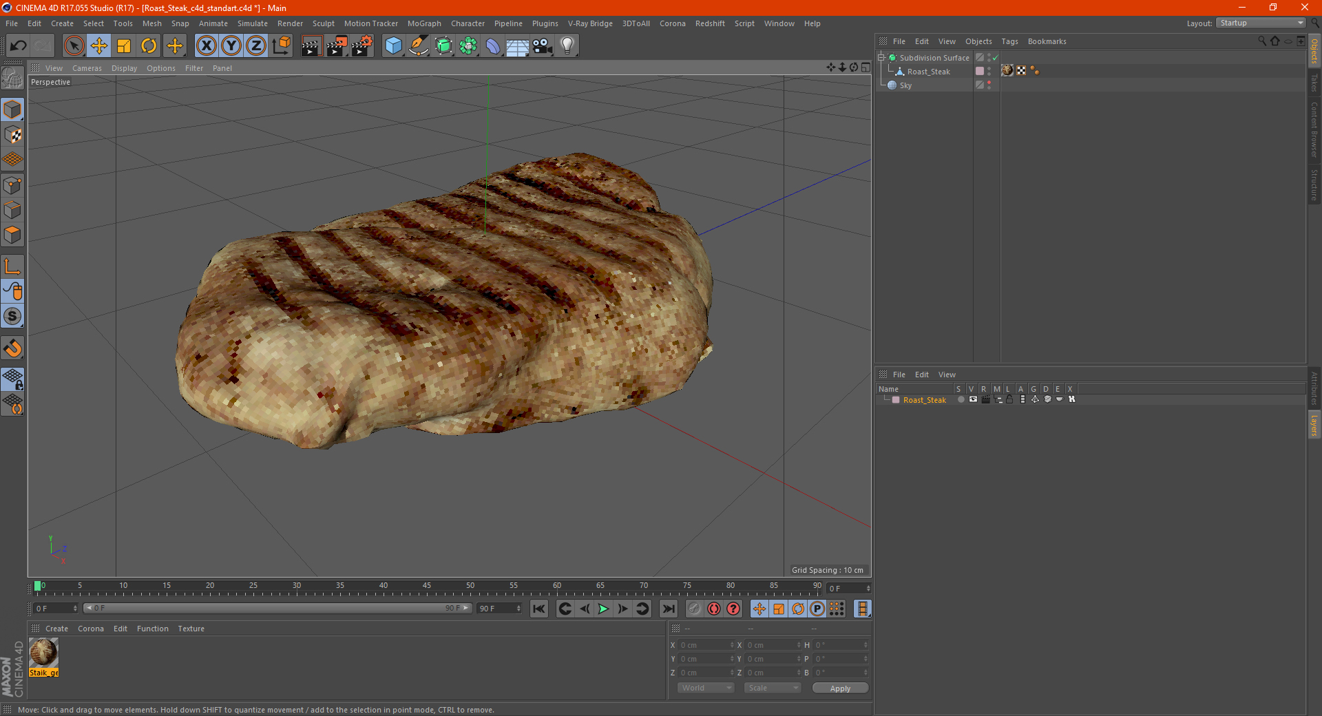Viewport: 1322px width, 716px height.
Task: Click the Enable Axis L icon
Action: [x=12, y=266]
